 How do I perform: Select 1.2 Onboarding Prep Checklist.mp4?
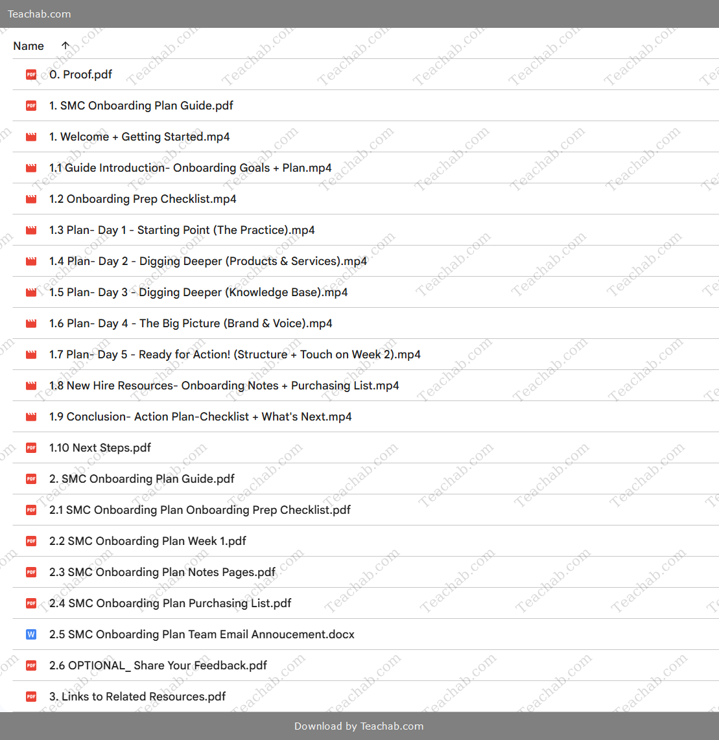coord(143,199)
